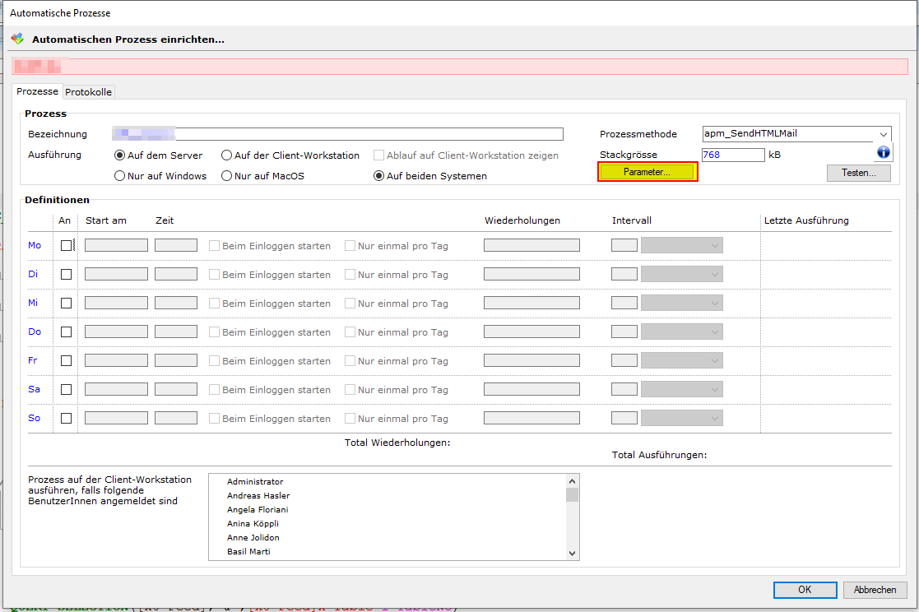
Task: Click the blue info icon
Action: coord(884,152)
